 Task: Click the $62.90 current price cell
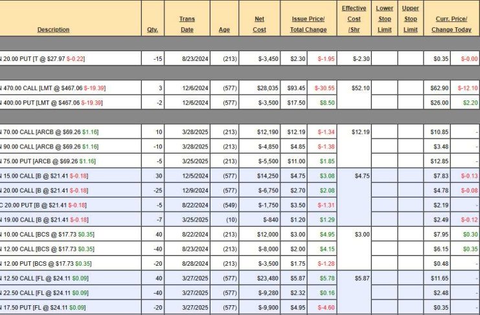[x=440, y=87]
